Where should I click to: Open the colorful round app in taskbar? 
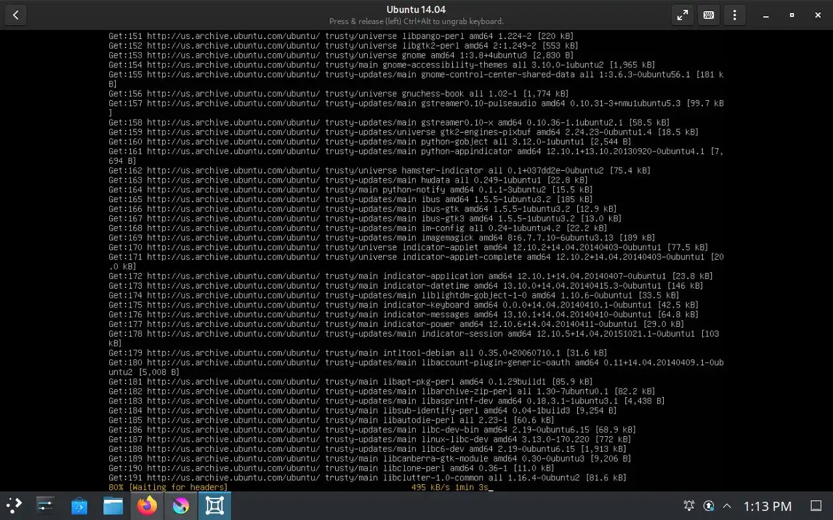tap(181, 506)
